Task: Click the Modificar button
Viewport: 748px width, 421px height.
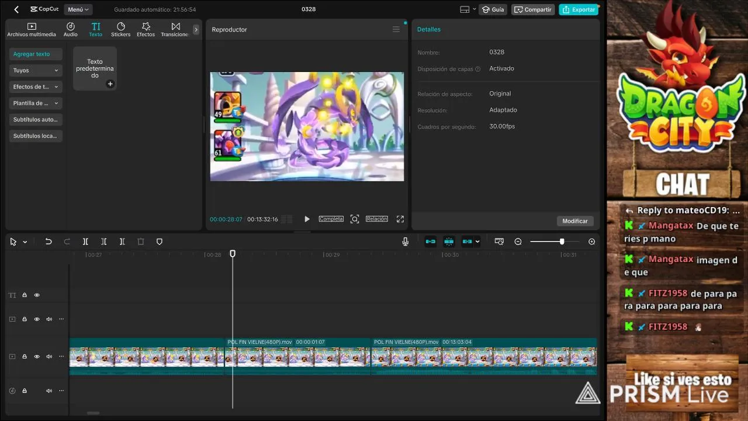Action: [575, 221]
